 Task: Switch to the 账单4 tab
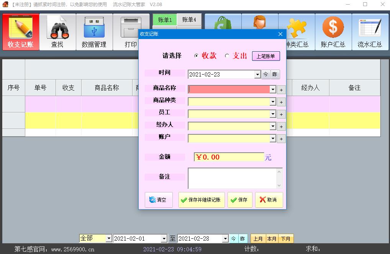pos(189,20)
